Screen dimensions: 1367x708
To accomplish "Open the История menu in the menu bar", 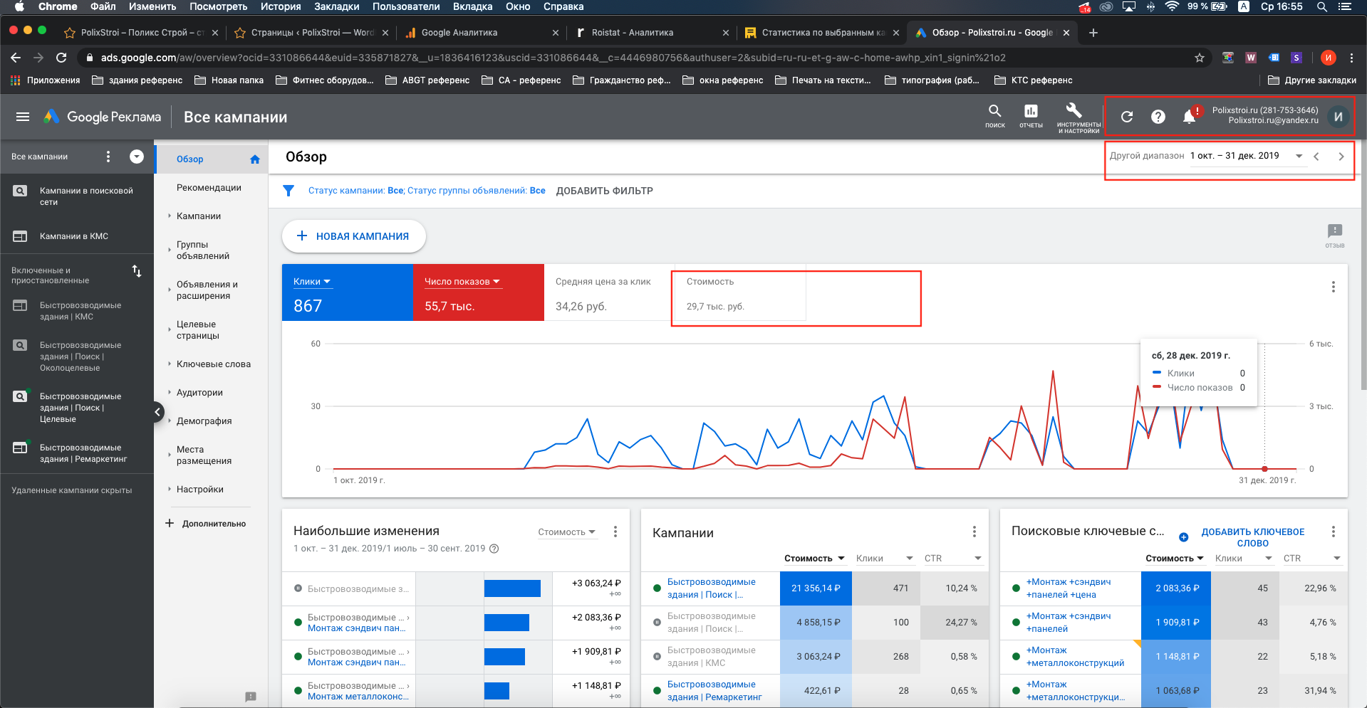I will click(x=281, y=6).
